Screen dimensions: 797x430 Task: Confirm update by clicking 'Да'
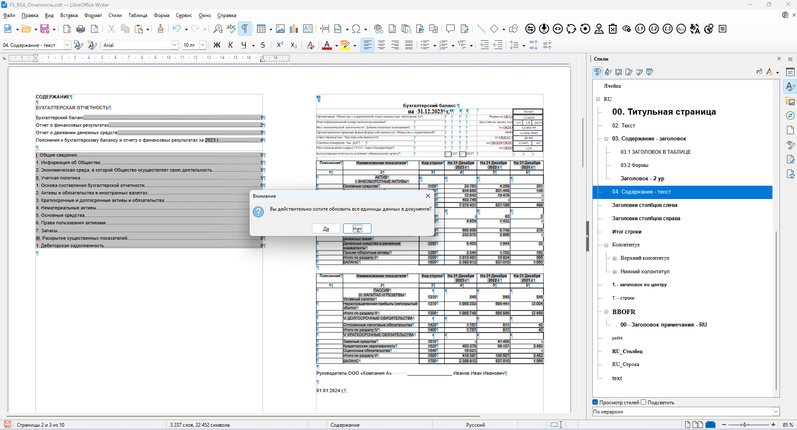tap(326, 229)
